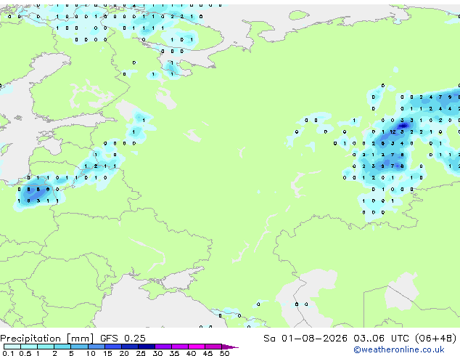Viewport: 460px width, 356px height.
Task: Click the "GFS 0.25" model label
Action: pyautogui.click(x=123, y=339)
